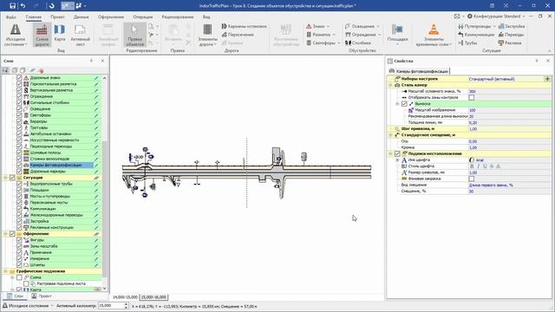Viewport: 555px width, 312px height.
Task: Click the Исходное состояние status bar button
Action: [x=27, y=306]
